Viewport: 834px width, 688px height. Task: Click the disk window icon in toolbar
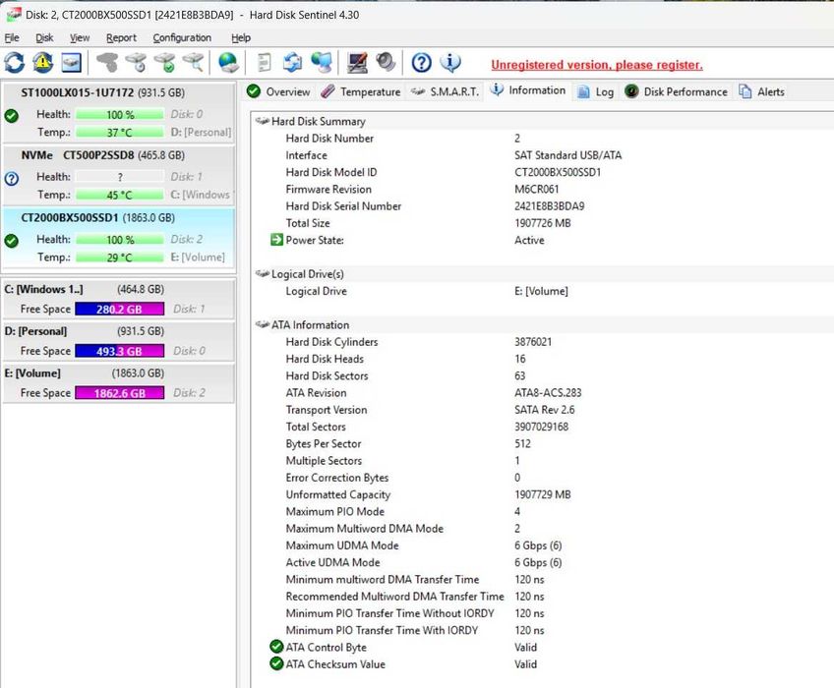(x=71, y=63)
